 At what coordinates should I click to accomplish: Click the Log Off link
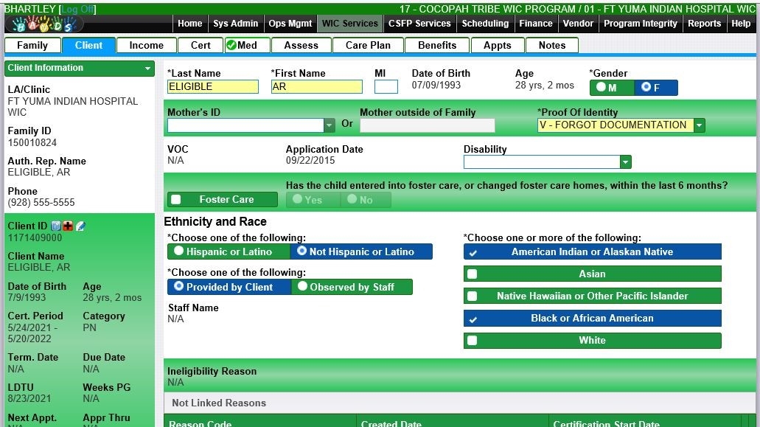click(77, 9)
